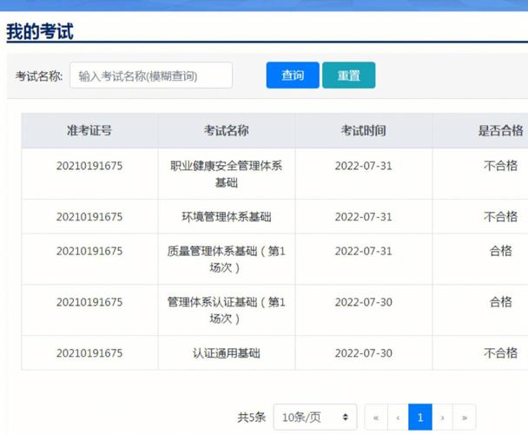Click 合格 result for 质量管理体系基础
Image resolution: width=528 pixels, height=434 pixels.
click(x=501, y=251)
